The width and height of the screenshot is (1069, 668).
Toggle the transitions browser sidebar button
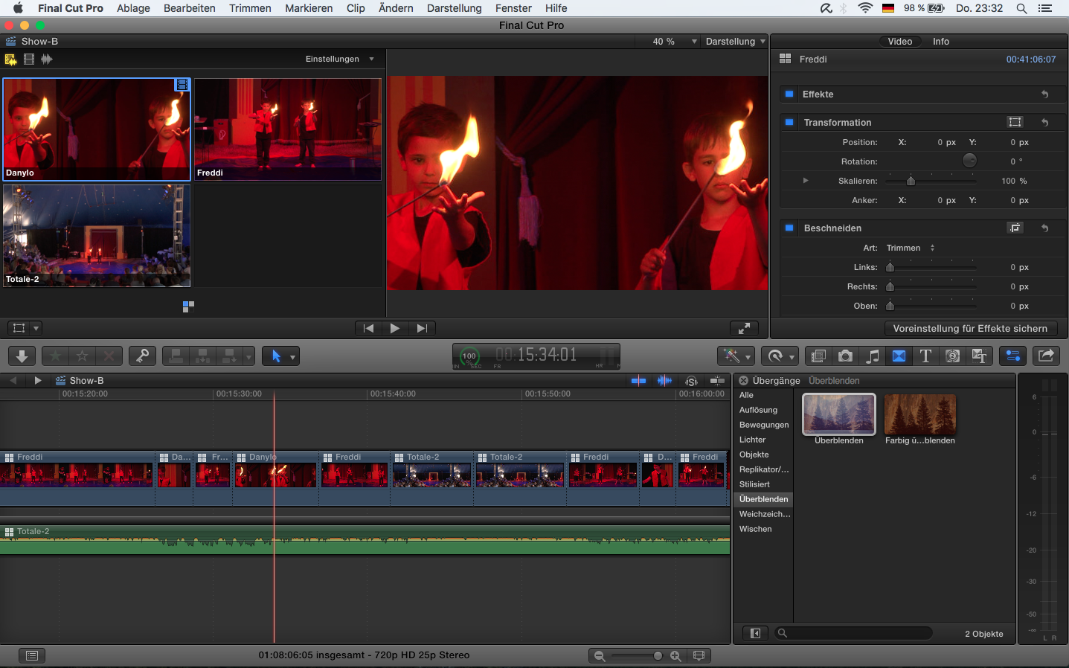tap(756, 634)
